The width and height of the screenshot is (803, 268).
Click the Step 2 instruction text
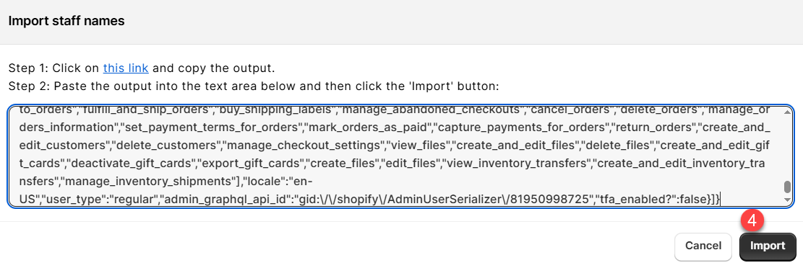click(254, 86)
